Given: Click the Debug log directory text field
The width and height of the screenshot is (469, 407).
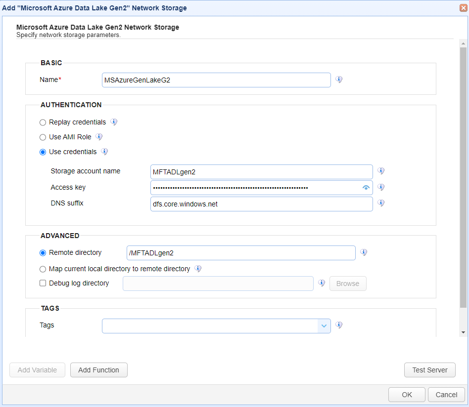Looking at the screenshot, I should (218, 284).
